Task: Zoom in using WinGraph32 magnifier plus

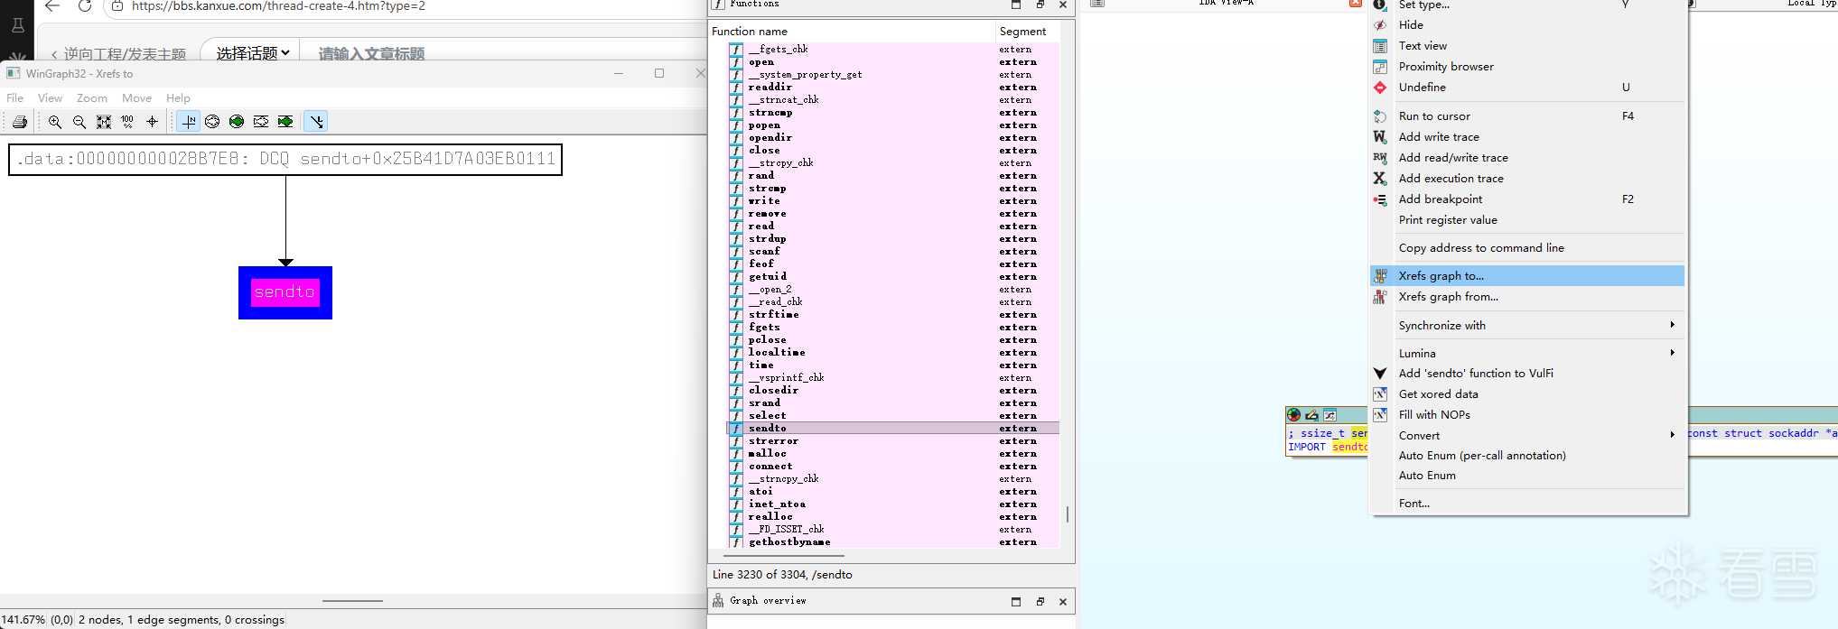Action: [x=55, y=122]
